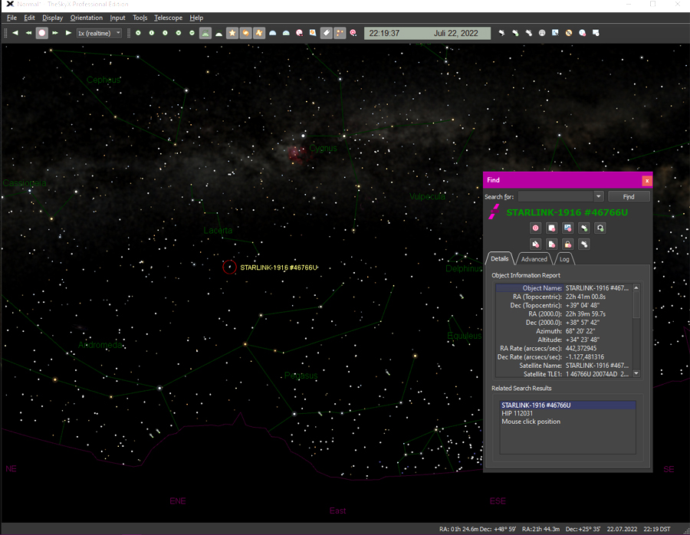Toggle the tag labels toolbar button
The height and width of the screenshot is (535, 690).
(x=326, y=33)
